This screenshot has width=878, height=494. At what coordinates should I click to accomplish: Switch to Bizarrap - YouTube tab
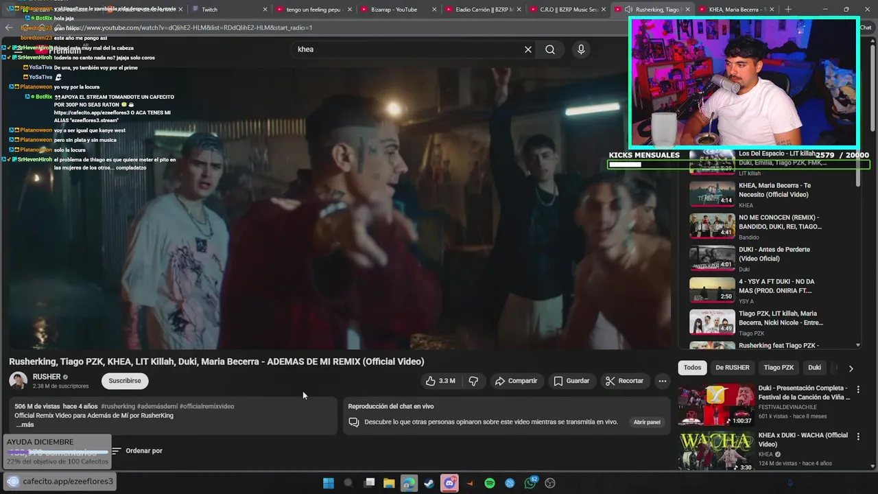coord(396,9)
